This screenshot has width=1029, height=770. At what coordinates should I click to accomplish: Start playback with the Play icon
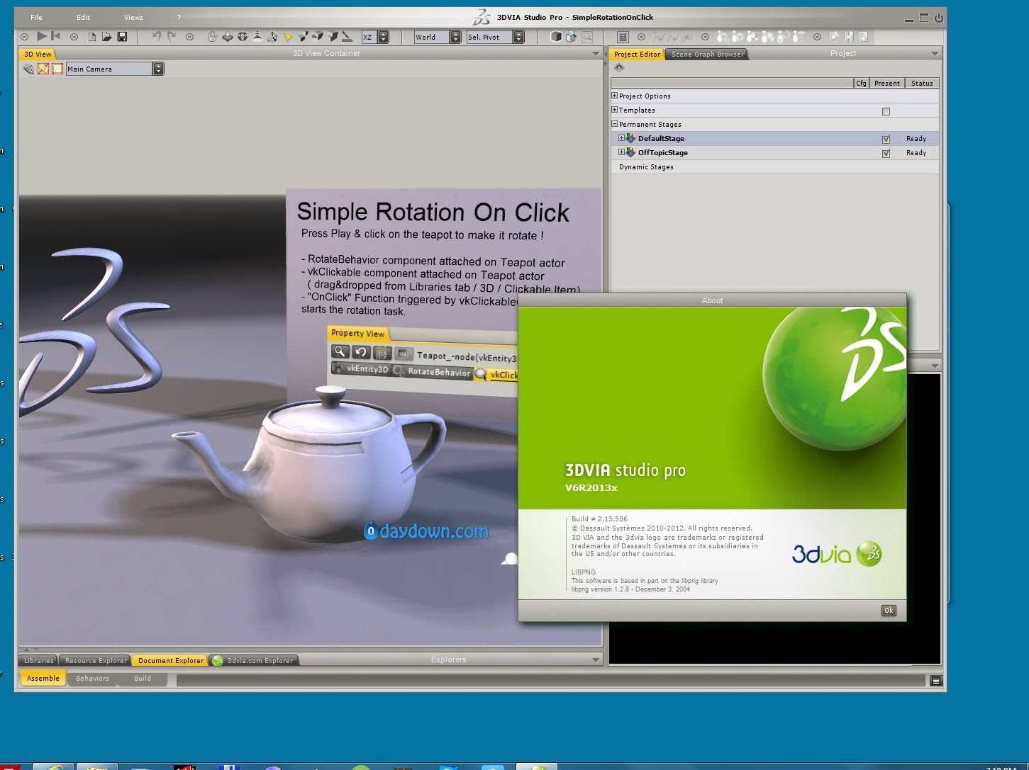coord(42,36)
